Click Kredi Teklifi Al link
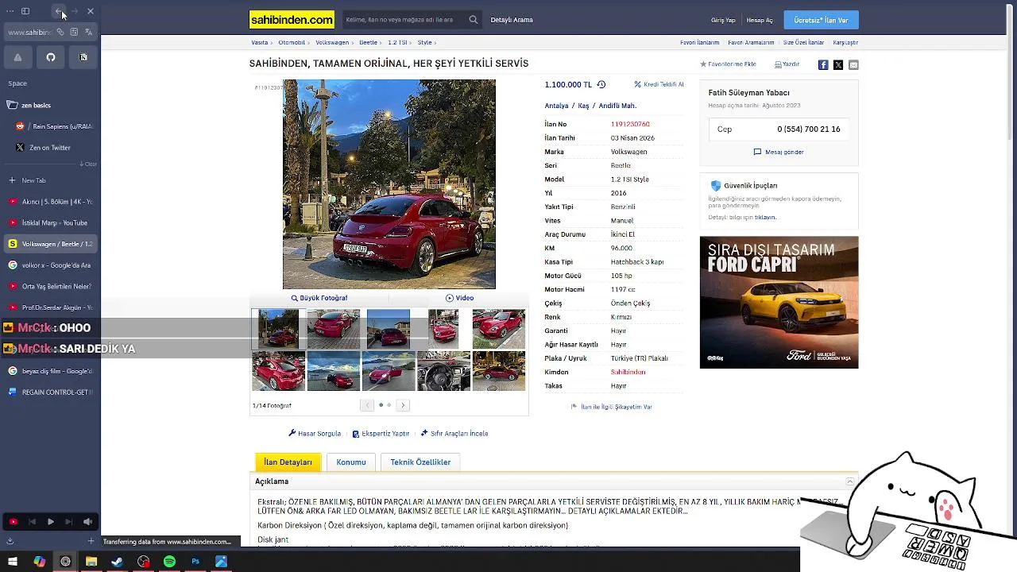 [659, 84]
